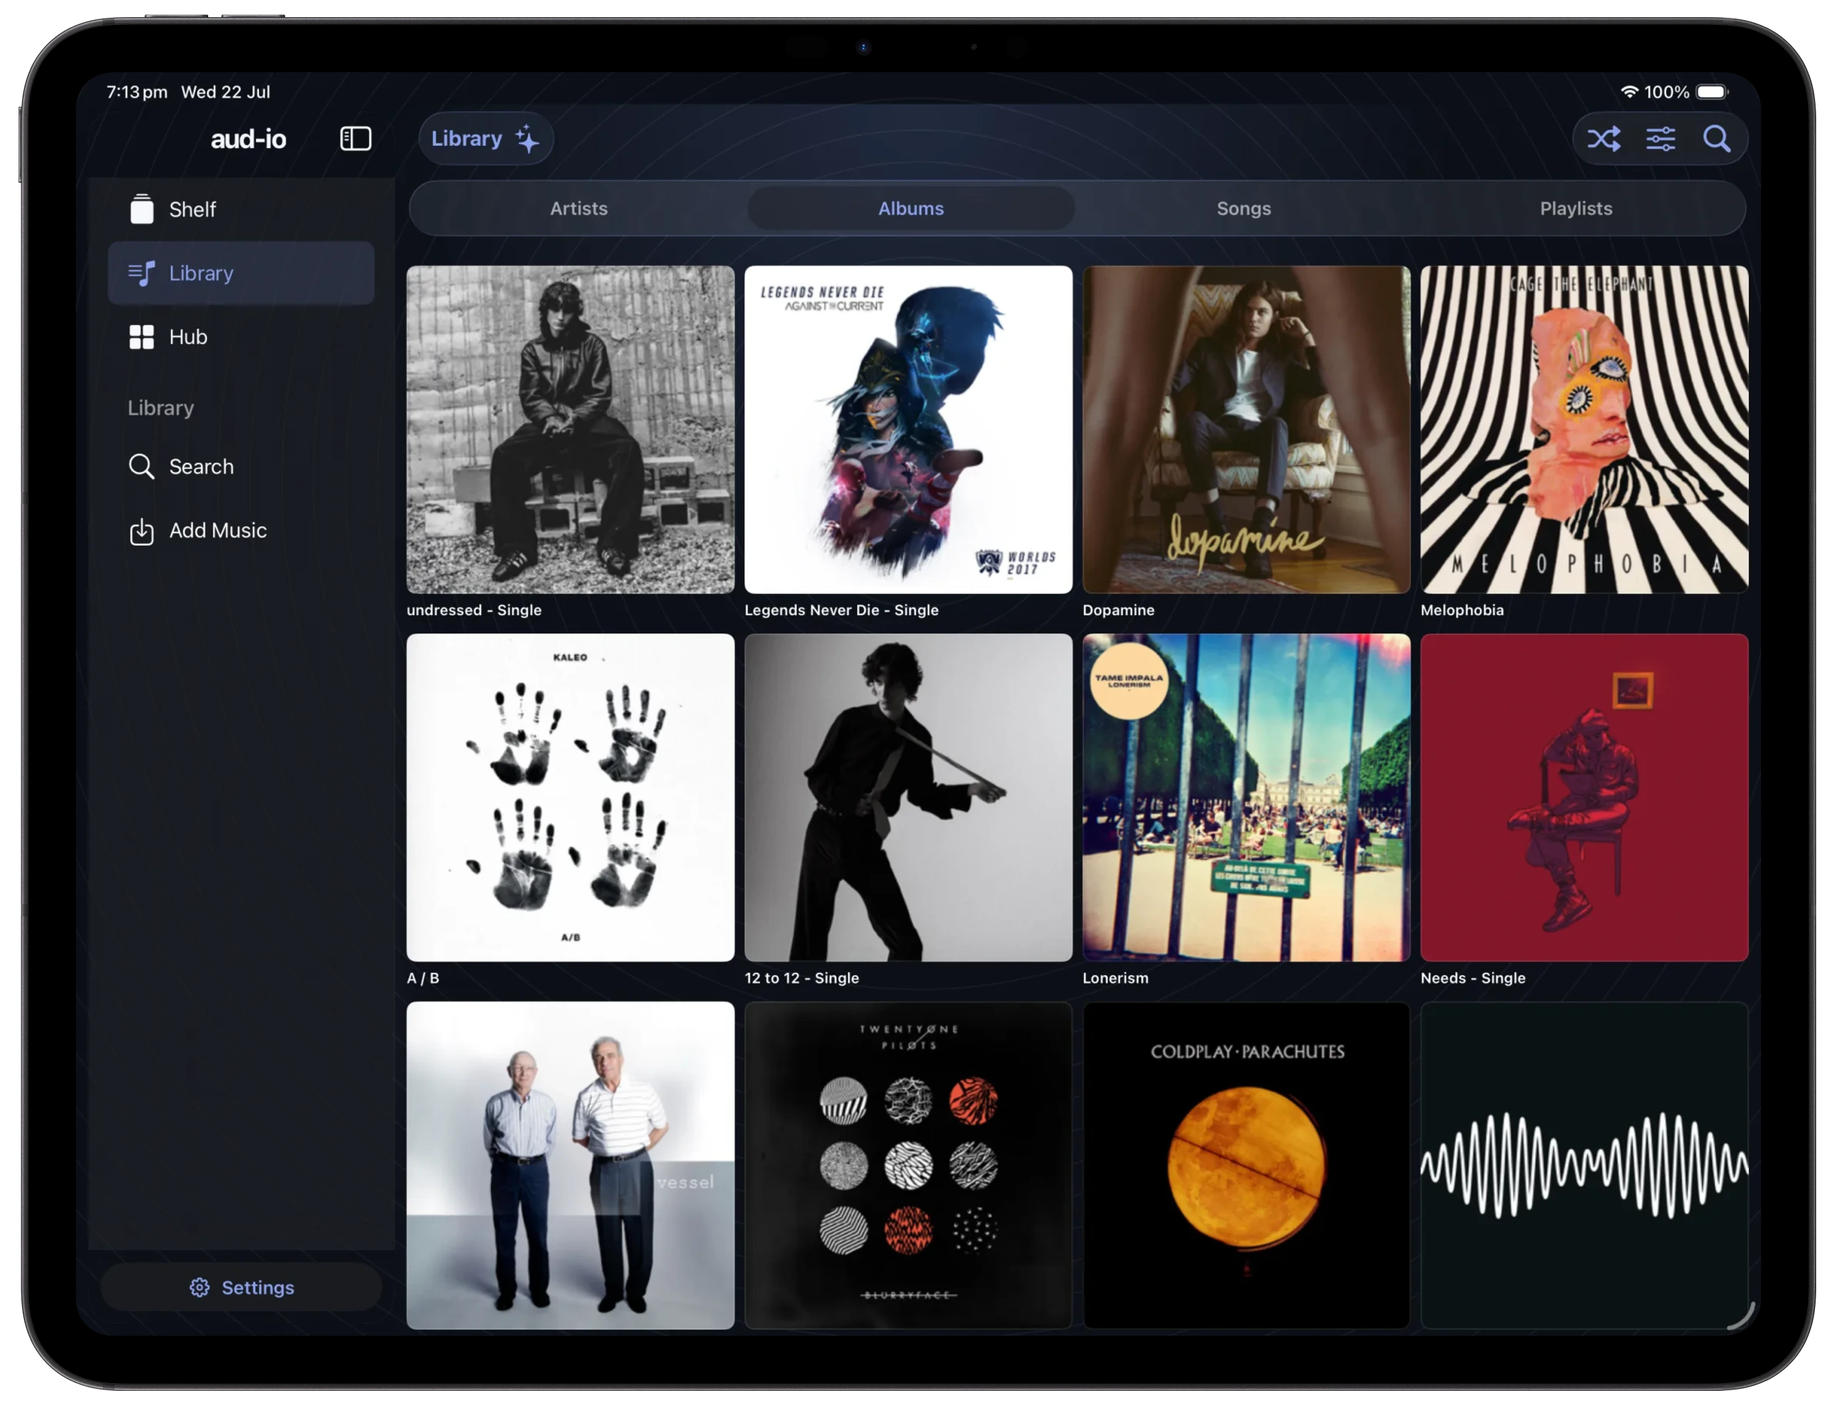The width and height of the screenshot is (1837, 1408).
Task: Open the Lonerism album cover
Action: coord(1246,798)
